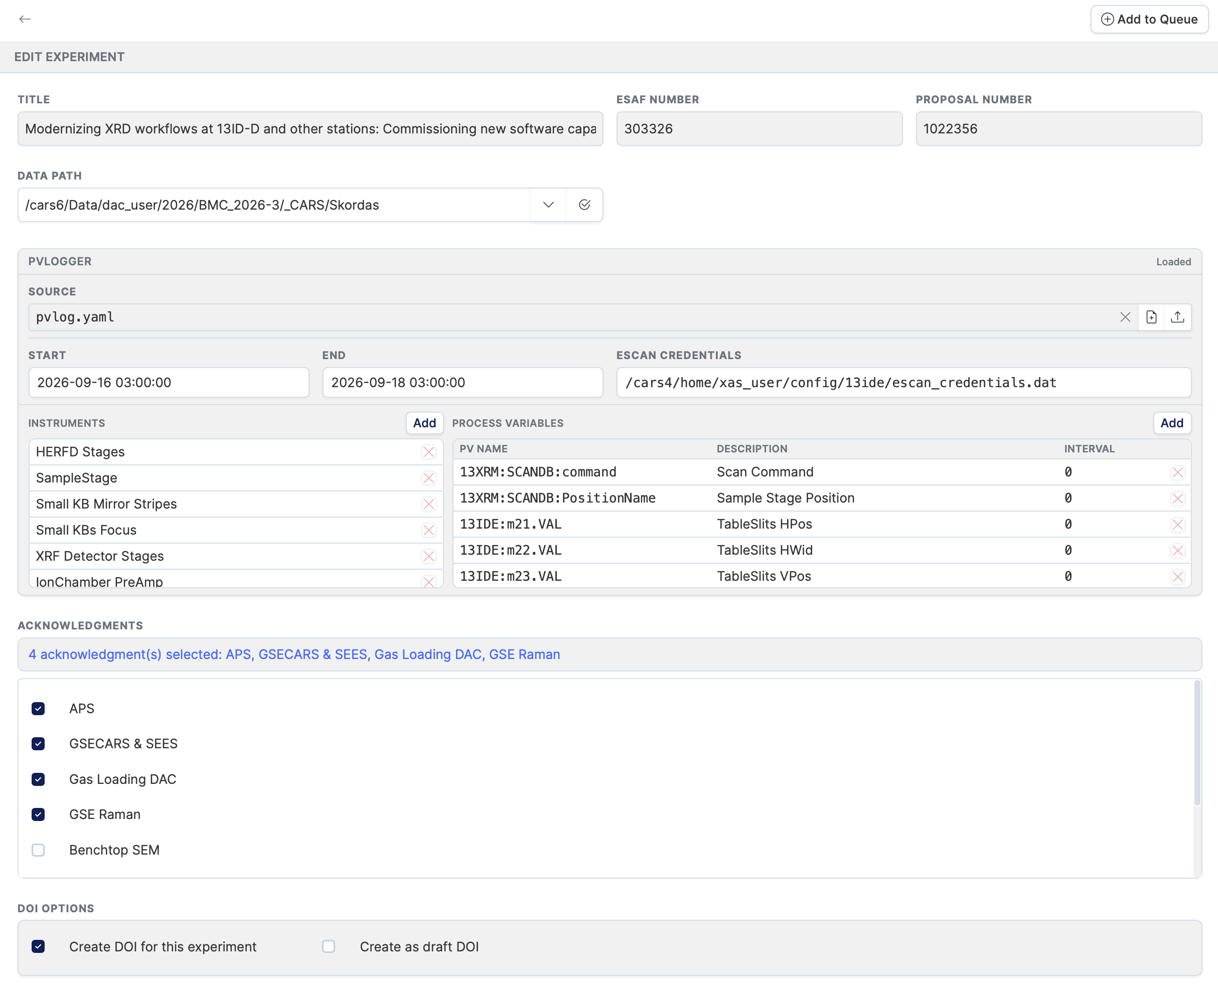
Task: Disable Create DOI for this experiment
Action: pos(38,947)
